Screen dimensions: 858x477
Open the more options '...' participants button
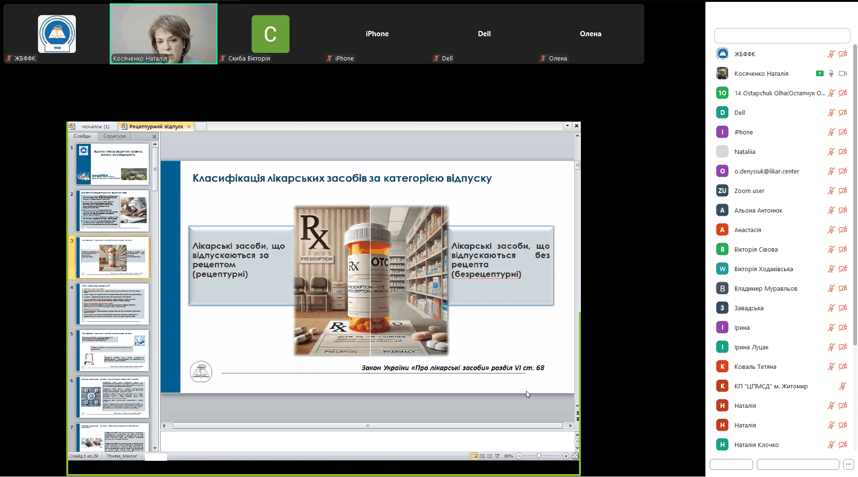tap(848, 464)
